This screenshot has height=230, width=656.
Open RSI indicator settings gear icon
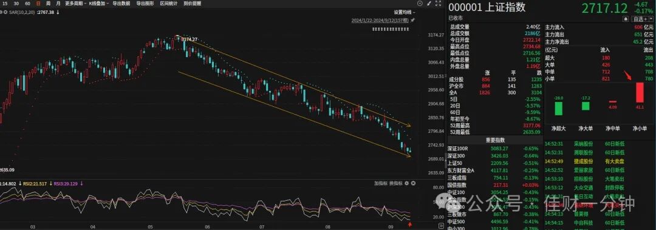pyautogui.click(x=406, y=183)
